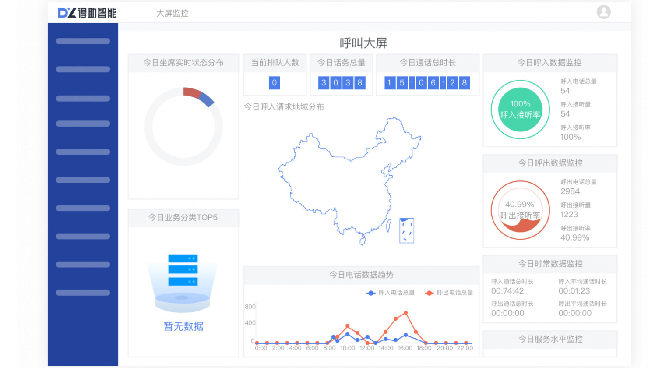Click the queue count digit box showing 0
Screen dimensions: 648x368
(275, 83)
